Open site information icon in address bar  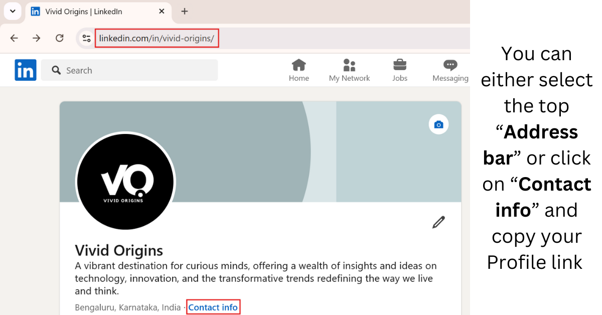click(86, 38)
